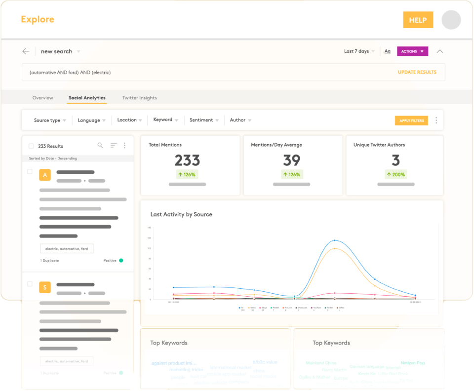
Task: Check the second result's checkbox
Action: point(30,284)
